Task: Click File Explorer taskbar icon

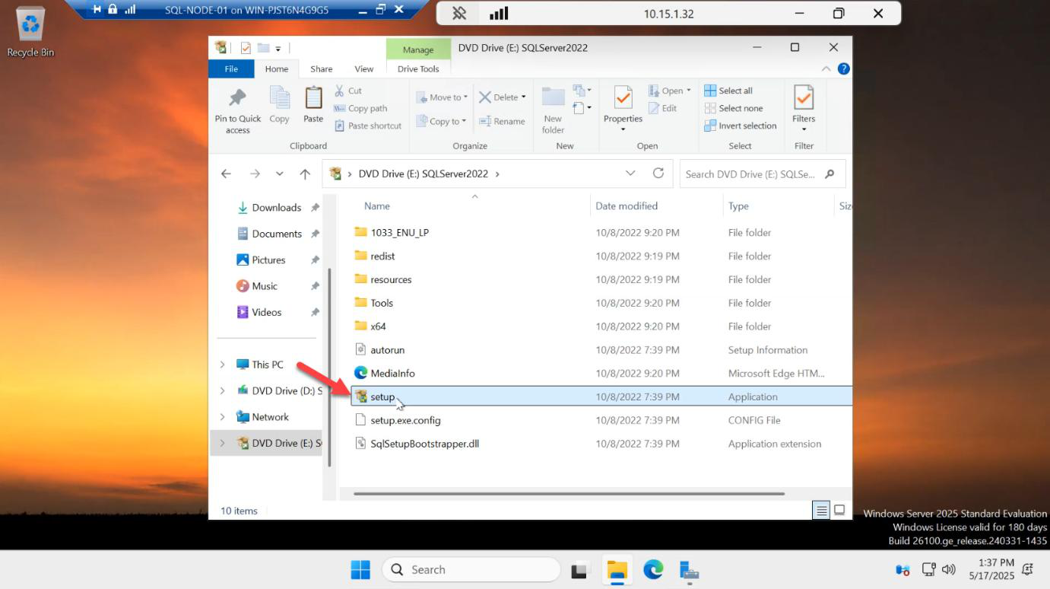Action: click(x=617, y=569)
